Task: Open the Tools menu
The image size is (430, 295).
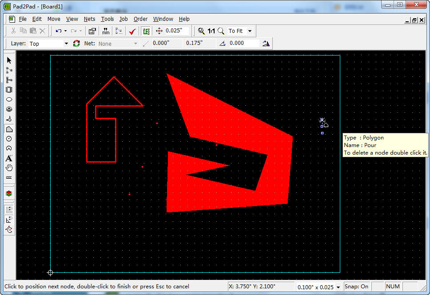Action: click(107, 19)
